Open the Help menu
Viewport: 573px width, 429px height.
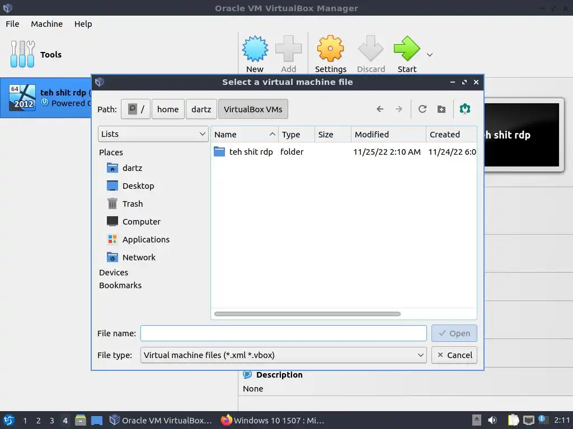[83, 24]
